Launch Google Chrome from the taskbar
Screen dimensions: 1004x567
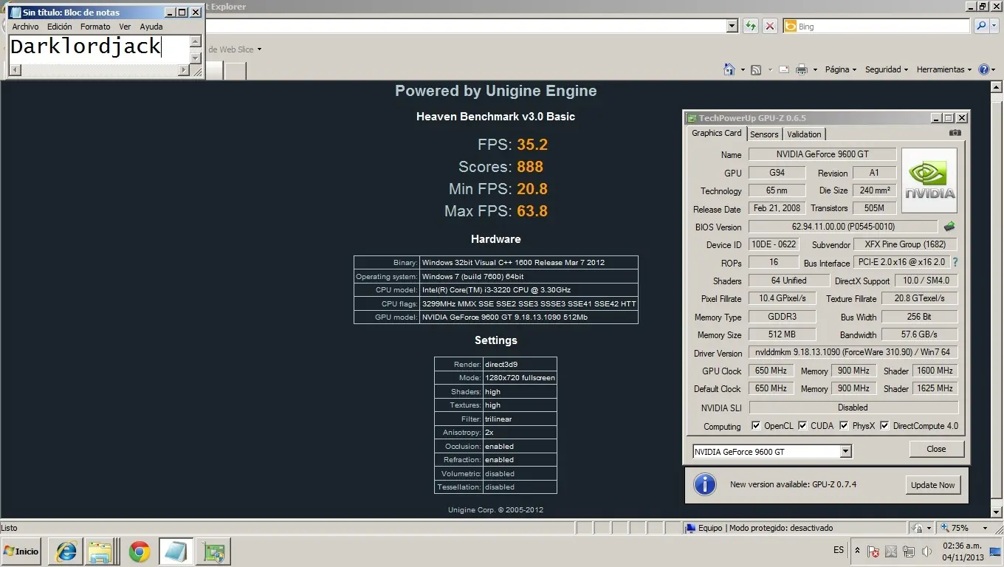point(139,551)
